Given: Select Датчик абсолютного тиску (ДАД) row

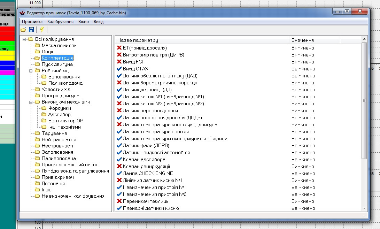Looking at the screenshot, I should pyautogui.click(x=239, y=76).
